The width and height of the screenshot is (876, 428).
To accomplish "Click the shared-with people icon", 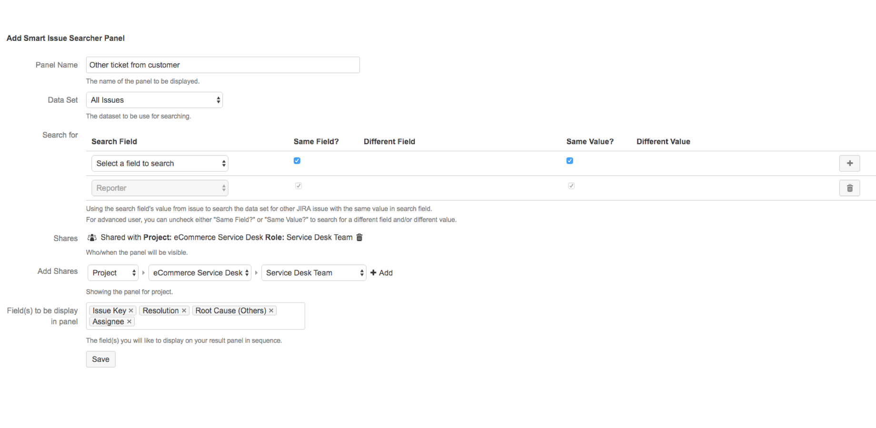I will (91, 237).
